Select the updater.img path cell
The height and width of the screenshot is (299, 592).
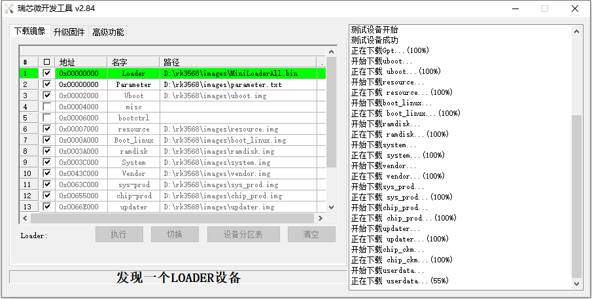238,207
